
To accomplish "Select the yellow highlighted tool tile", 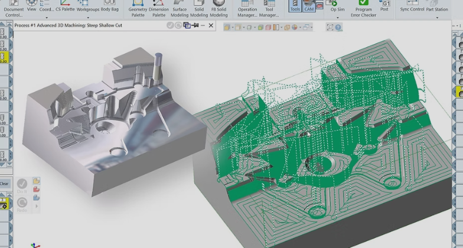I will pyautogui.click(x=3, y=57).
